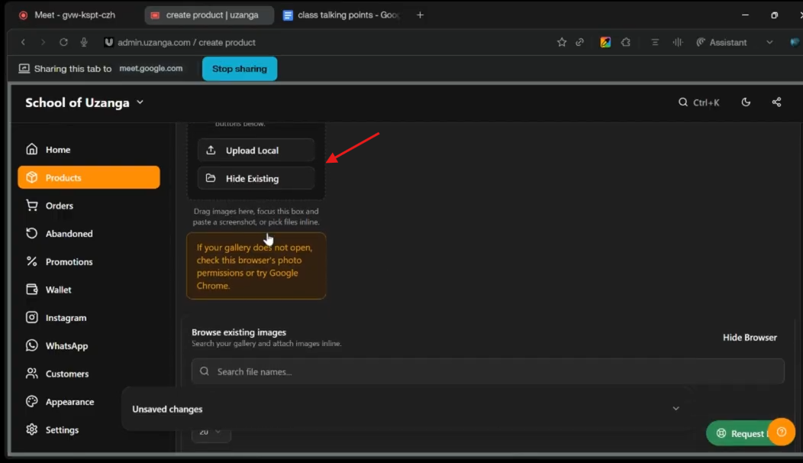Click the audio waveform toolbar icon
803x463 pixels.
678,42
